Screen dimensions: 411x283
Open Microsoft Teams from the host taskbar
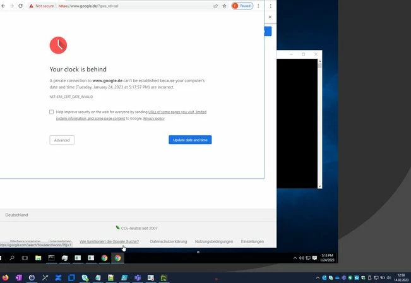click(x=138, y=277)
